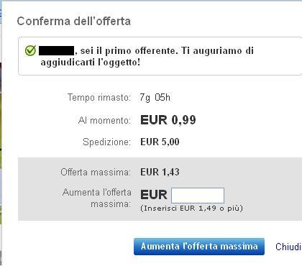Click the Conferma dell'offerta heading
302x266 pixels.
74,21
